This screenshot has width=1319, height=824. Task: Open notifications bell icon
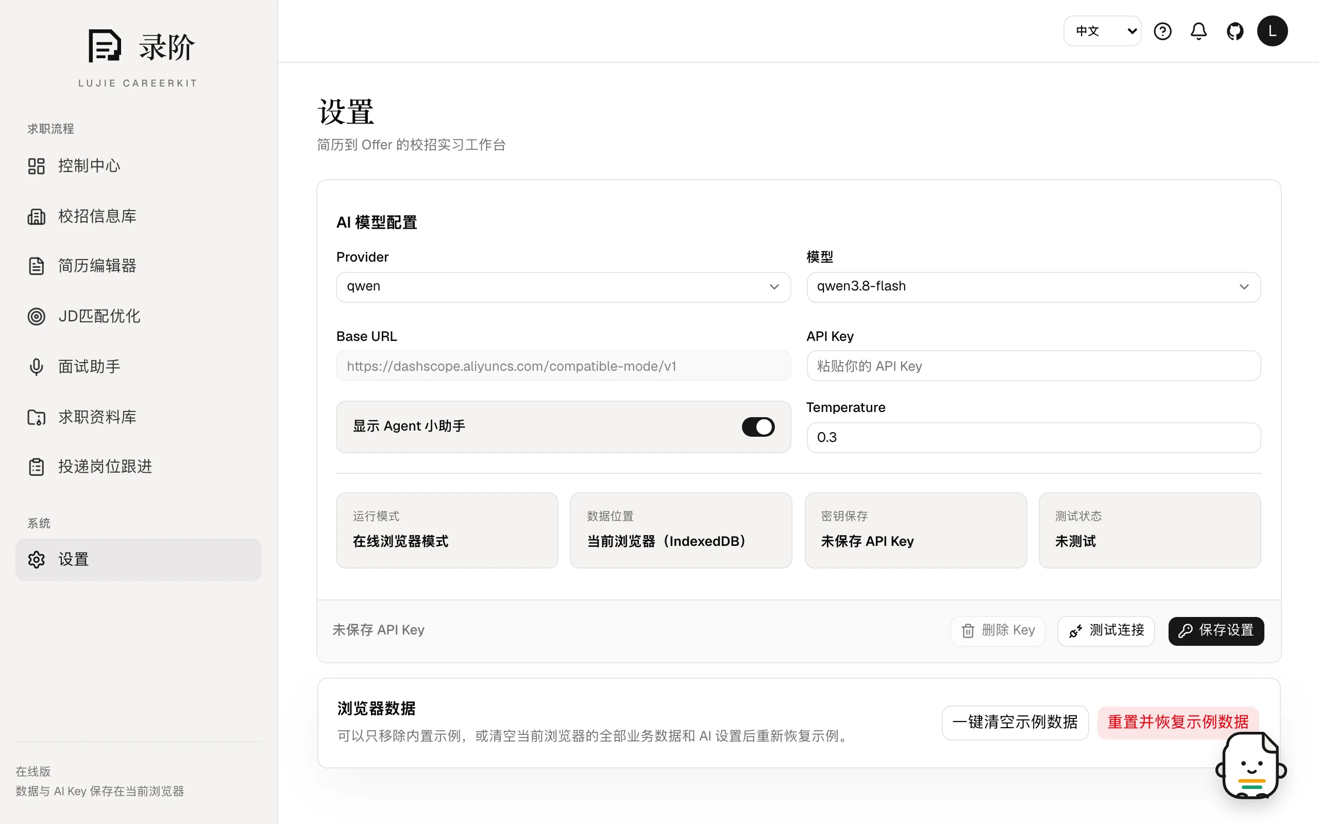pyautogui.click(x=1198, y=31)
